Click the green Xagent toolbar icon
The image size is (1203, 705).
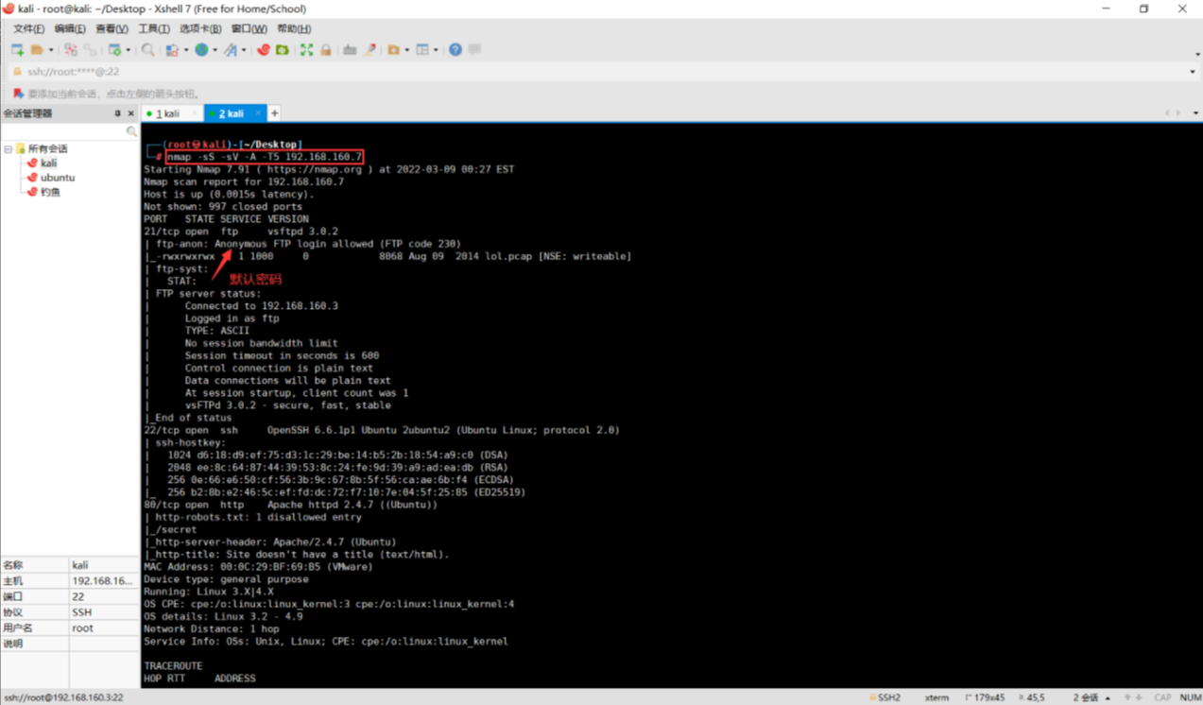[x=283, y=49]
